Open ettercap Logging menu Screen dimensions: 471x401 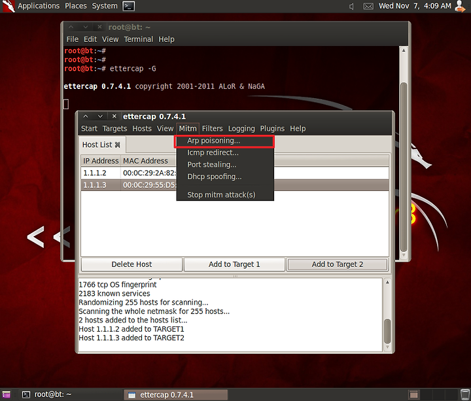click(241, 129)
